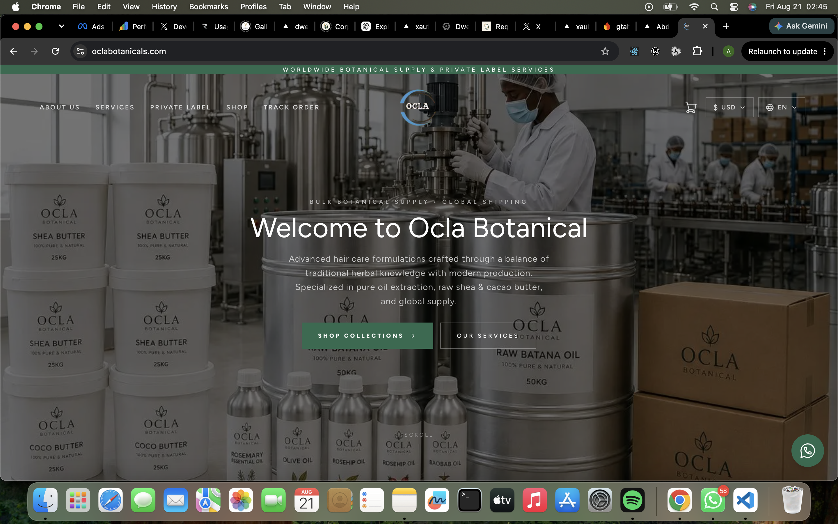The width and height of the screenshot is (838, 524).
Task: Close the current Ocla Botanicals tab
Action: (x=705, y=26)
